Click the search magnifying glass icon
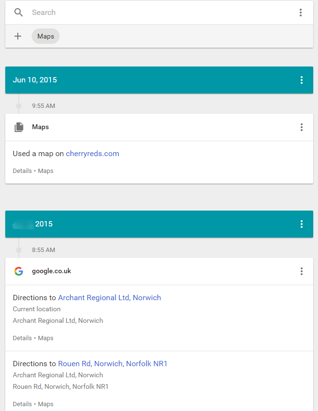Viewport: 318px width, 411px height. click(x=18, y=13)
